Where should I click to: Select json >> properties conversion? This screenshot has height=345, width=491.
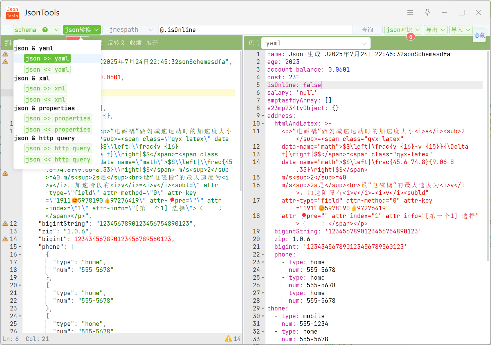click(x=58, y=118)
